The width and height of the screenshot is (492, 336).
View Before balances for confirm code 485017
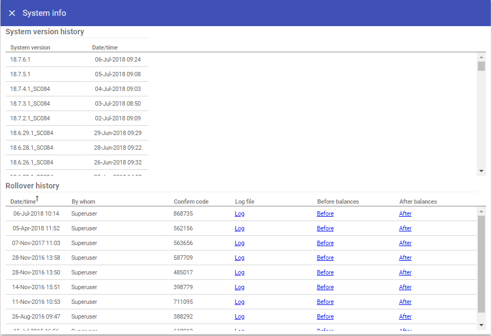(325, 272)
